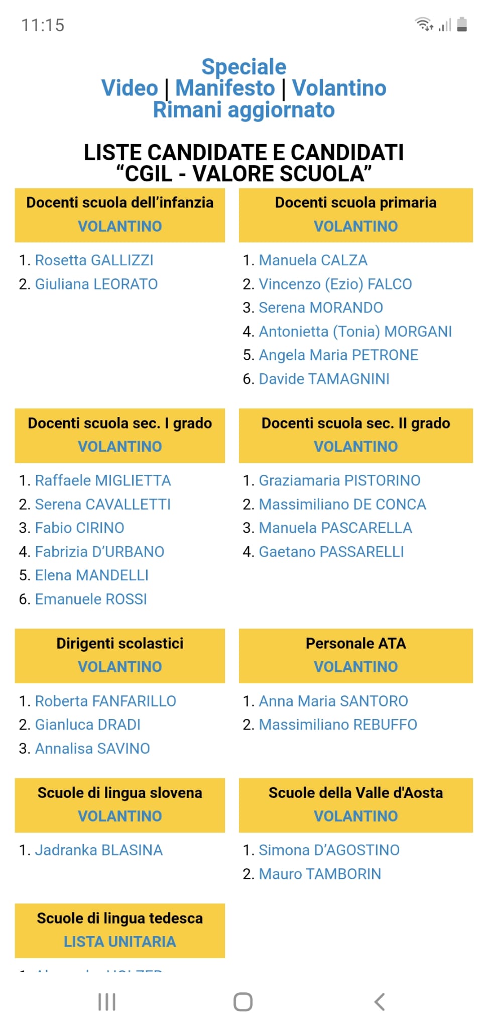Tap the Android recent apps icon
This screenshot has height=1029, width=487.
(x=107, y=1002)
